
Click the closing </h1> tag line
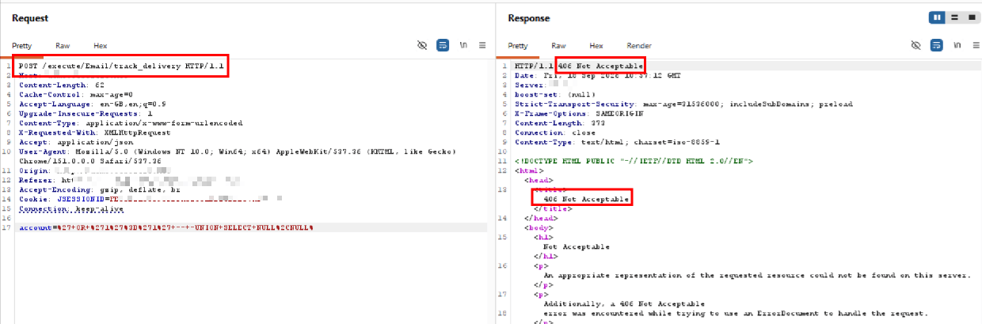(x=545, y=256)
